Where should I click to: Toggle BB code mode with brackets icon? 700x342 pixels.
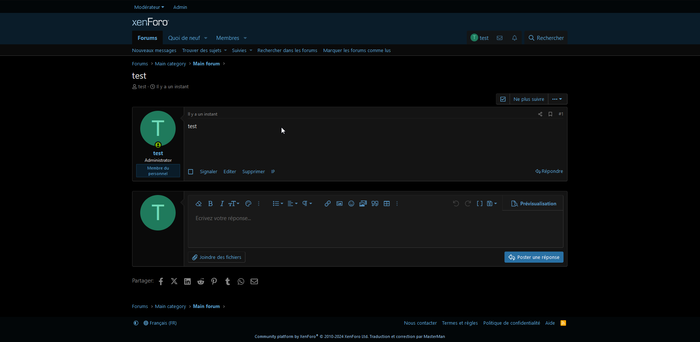tap(480, 204)
